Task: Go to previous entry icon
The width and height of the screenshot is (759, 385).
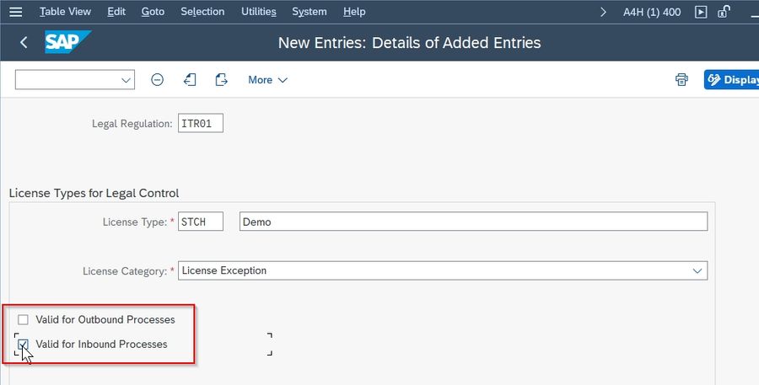Action: coord(190,80)
